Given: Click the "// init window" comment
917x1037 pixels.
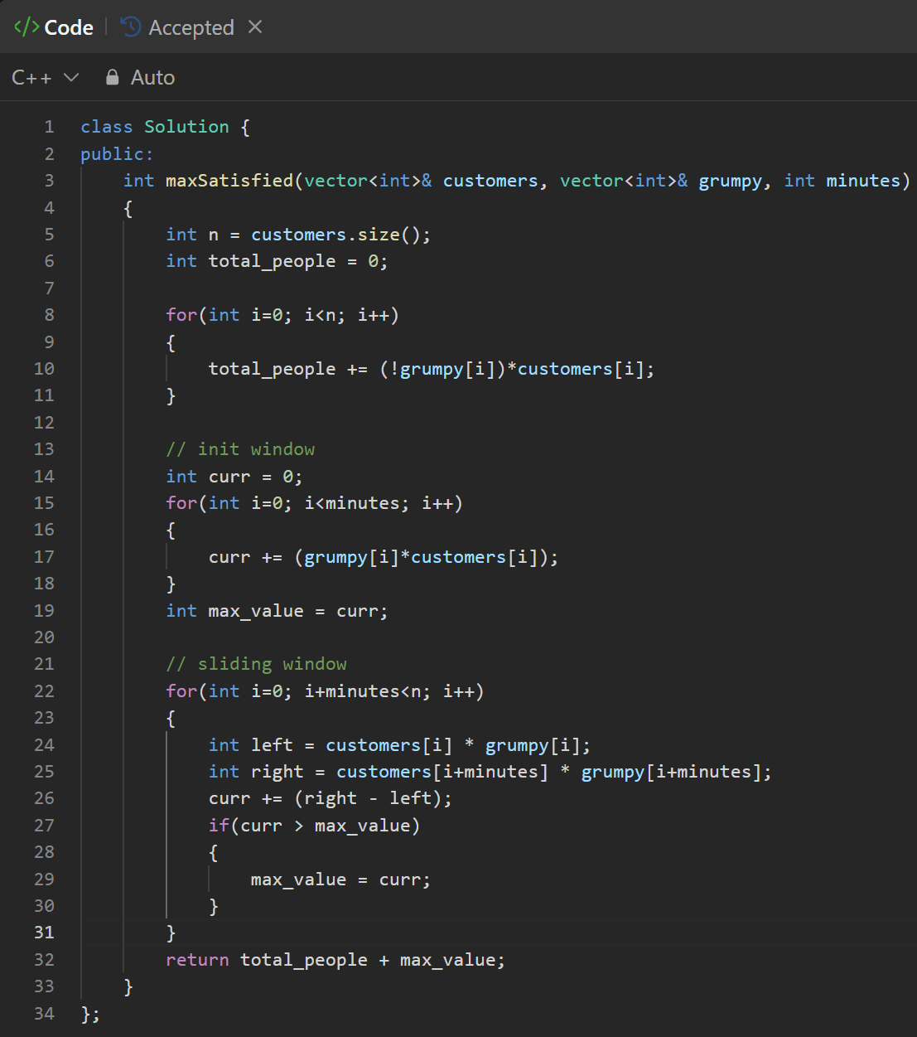Looking at the screenshot, I should coord(240,449).
